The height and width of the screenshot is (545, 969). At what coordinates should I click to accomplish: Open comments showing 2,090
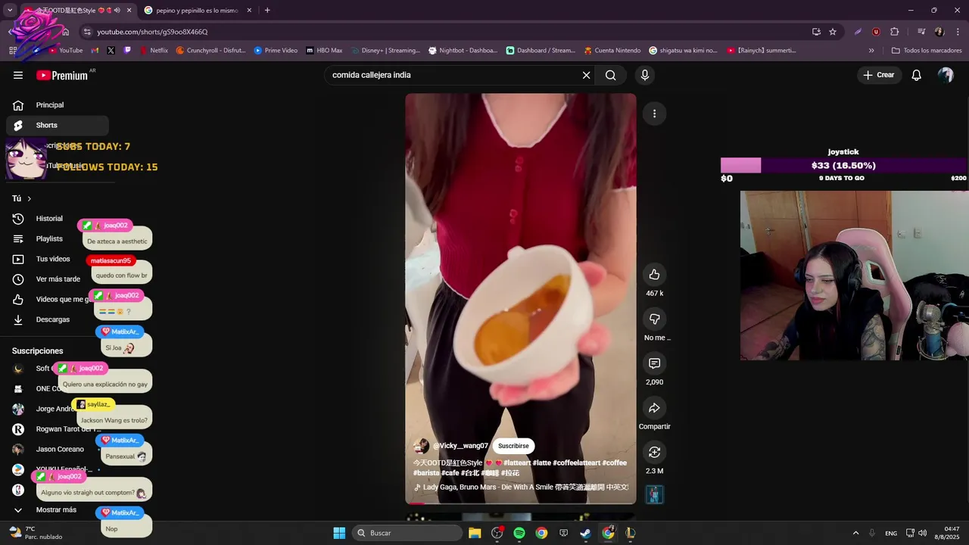point(654,363)
